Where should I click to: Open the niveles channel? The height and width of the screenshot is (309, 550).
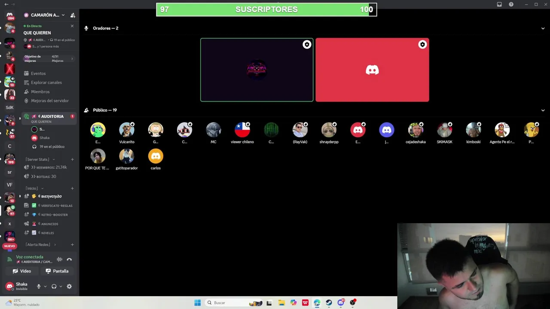[49, 233]
